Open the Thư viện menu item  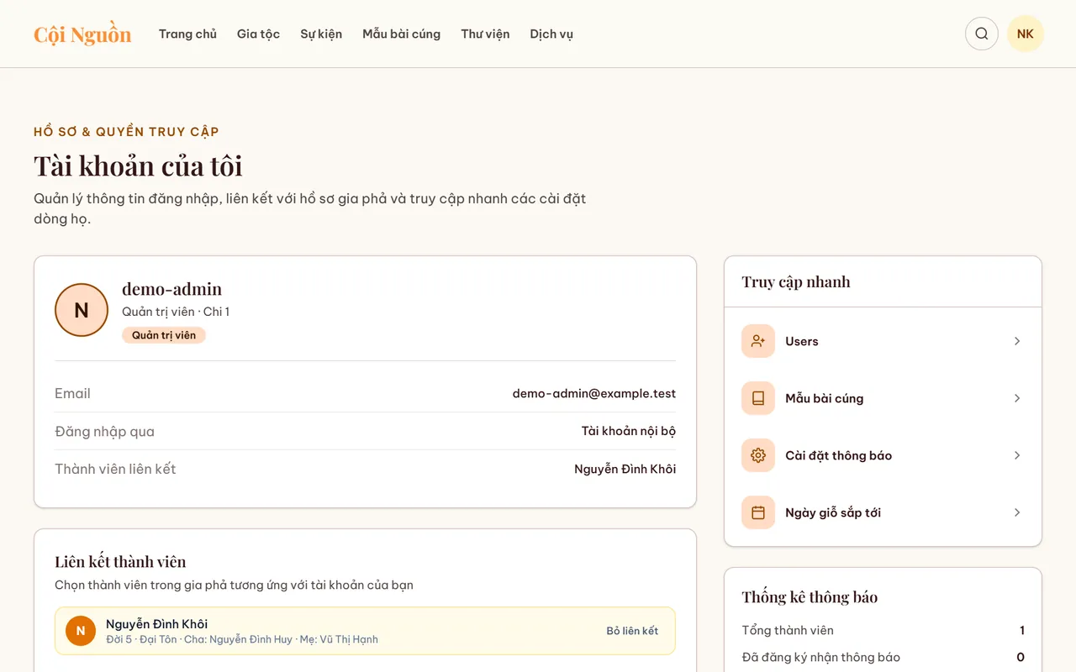[x=485, y=34]
